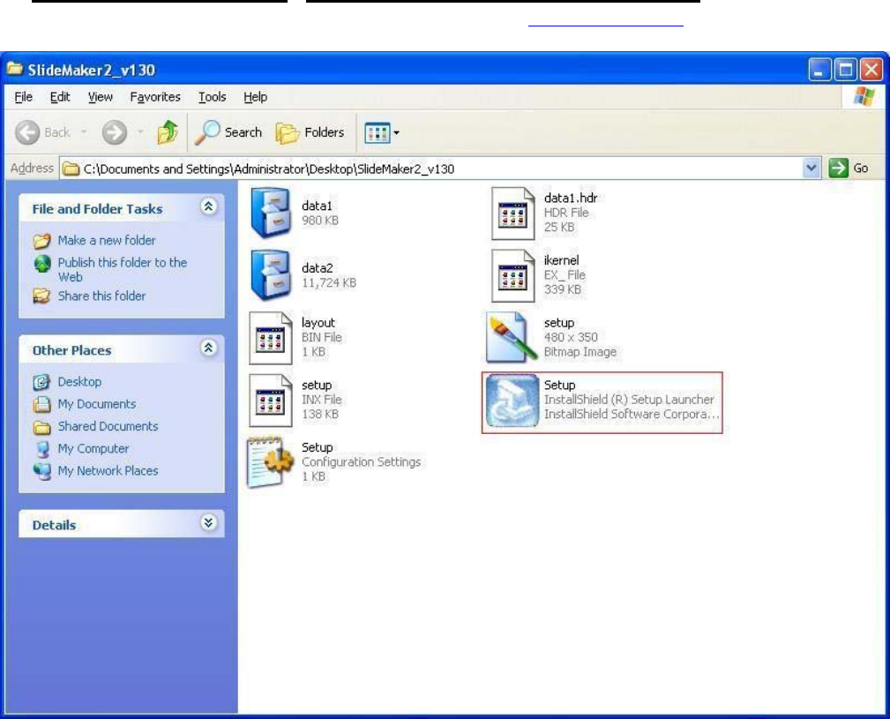Image resolution: width=890 pixels, height=719 pixels.
Task: Expand the Address bar dropdown
Action: [x=811, y=168]
